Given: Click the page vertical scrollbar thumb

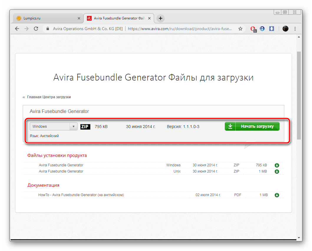Looking at the screenshot, I should [299, 94].
